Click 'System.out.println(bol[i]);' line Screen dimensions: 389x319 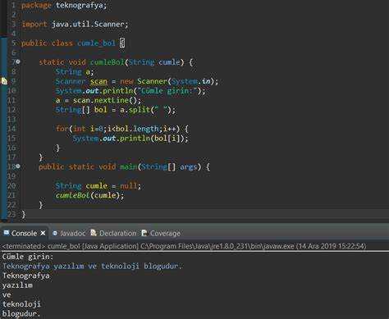point(130,139)
